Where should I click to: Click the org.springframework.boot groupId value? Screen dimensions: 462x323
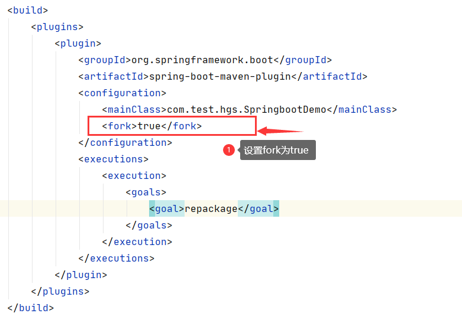coord(202,60)
